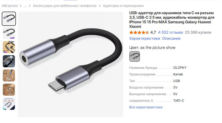Screen dimensions: 222x123
Task: View the last thumbnail in the gallery
Action: [9, 104]
